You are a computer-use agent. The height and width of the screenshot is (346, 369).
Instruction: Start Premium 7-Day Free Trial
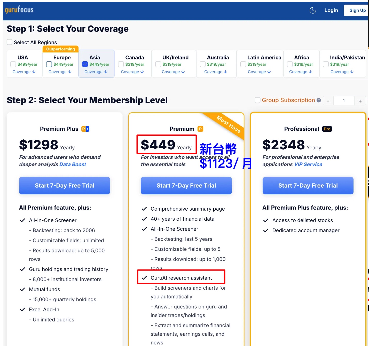[x=186, y=186]
